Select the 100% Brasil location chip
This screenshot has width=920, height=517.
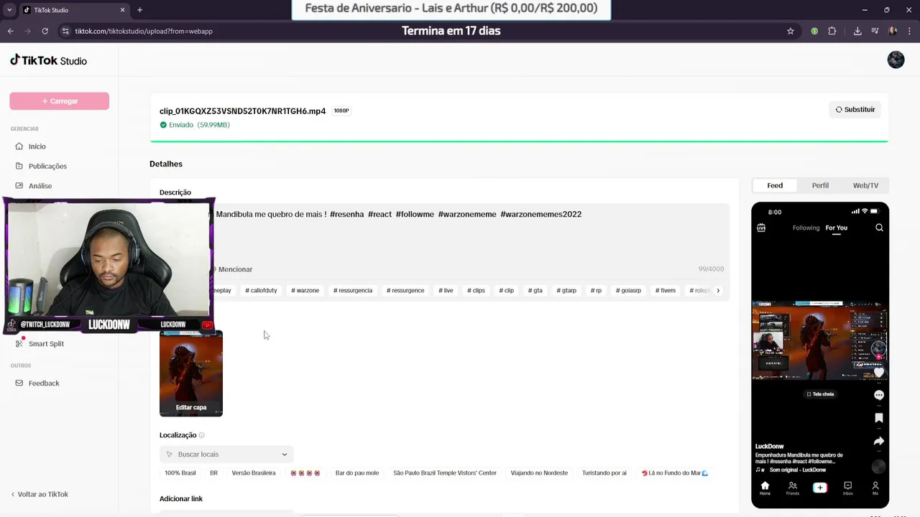(x=180, y=473)
